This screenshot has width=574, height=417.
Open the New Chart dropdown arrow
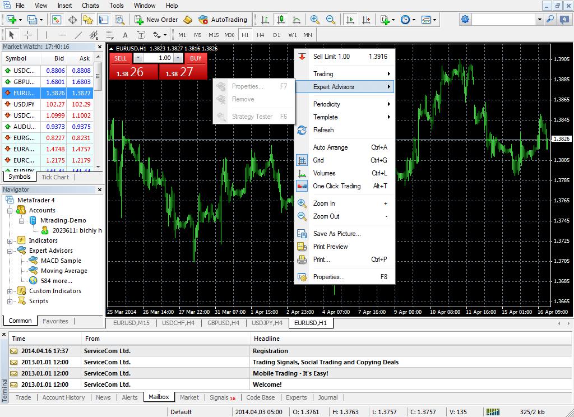coord(20,20)
